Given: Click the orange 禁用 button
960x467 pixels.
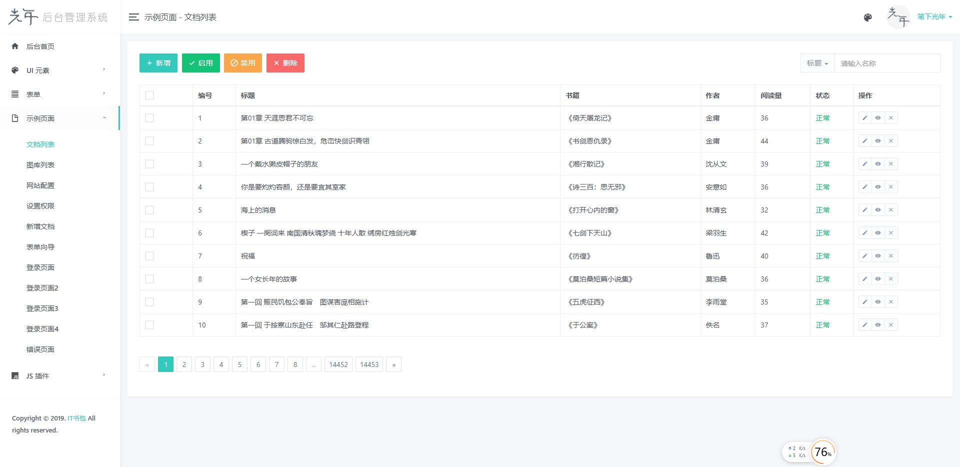Looking at the screenshot, I should pyautogui.click(x=243, y=63).
